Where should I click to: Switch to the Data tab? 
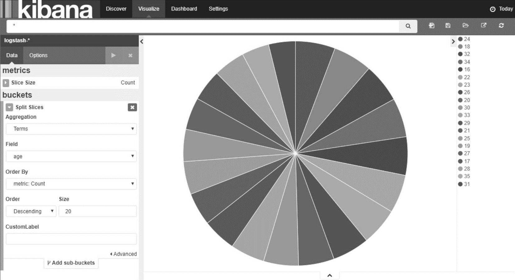click(x=12, y=55)
